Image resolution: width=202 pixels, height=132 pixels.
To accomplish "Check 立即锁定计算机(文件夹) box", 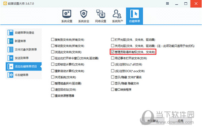I will click(53, 64).
